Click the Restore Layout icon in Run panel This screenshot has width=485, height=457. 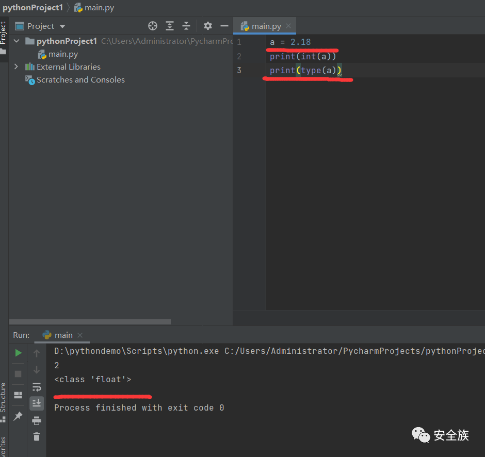click(18, 395)
